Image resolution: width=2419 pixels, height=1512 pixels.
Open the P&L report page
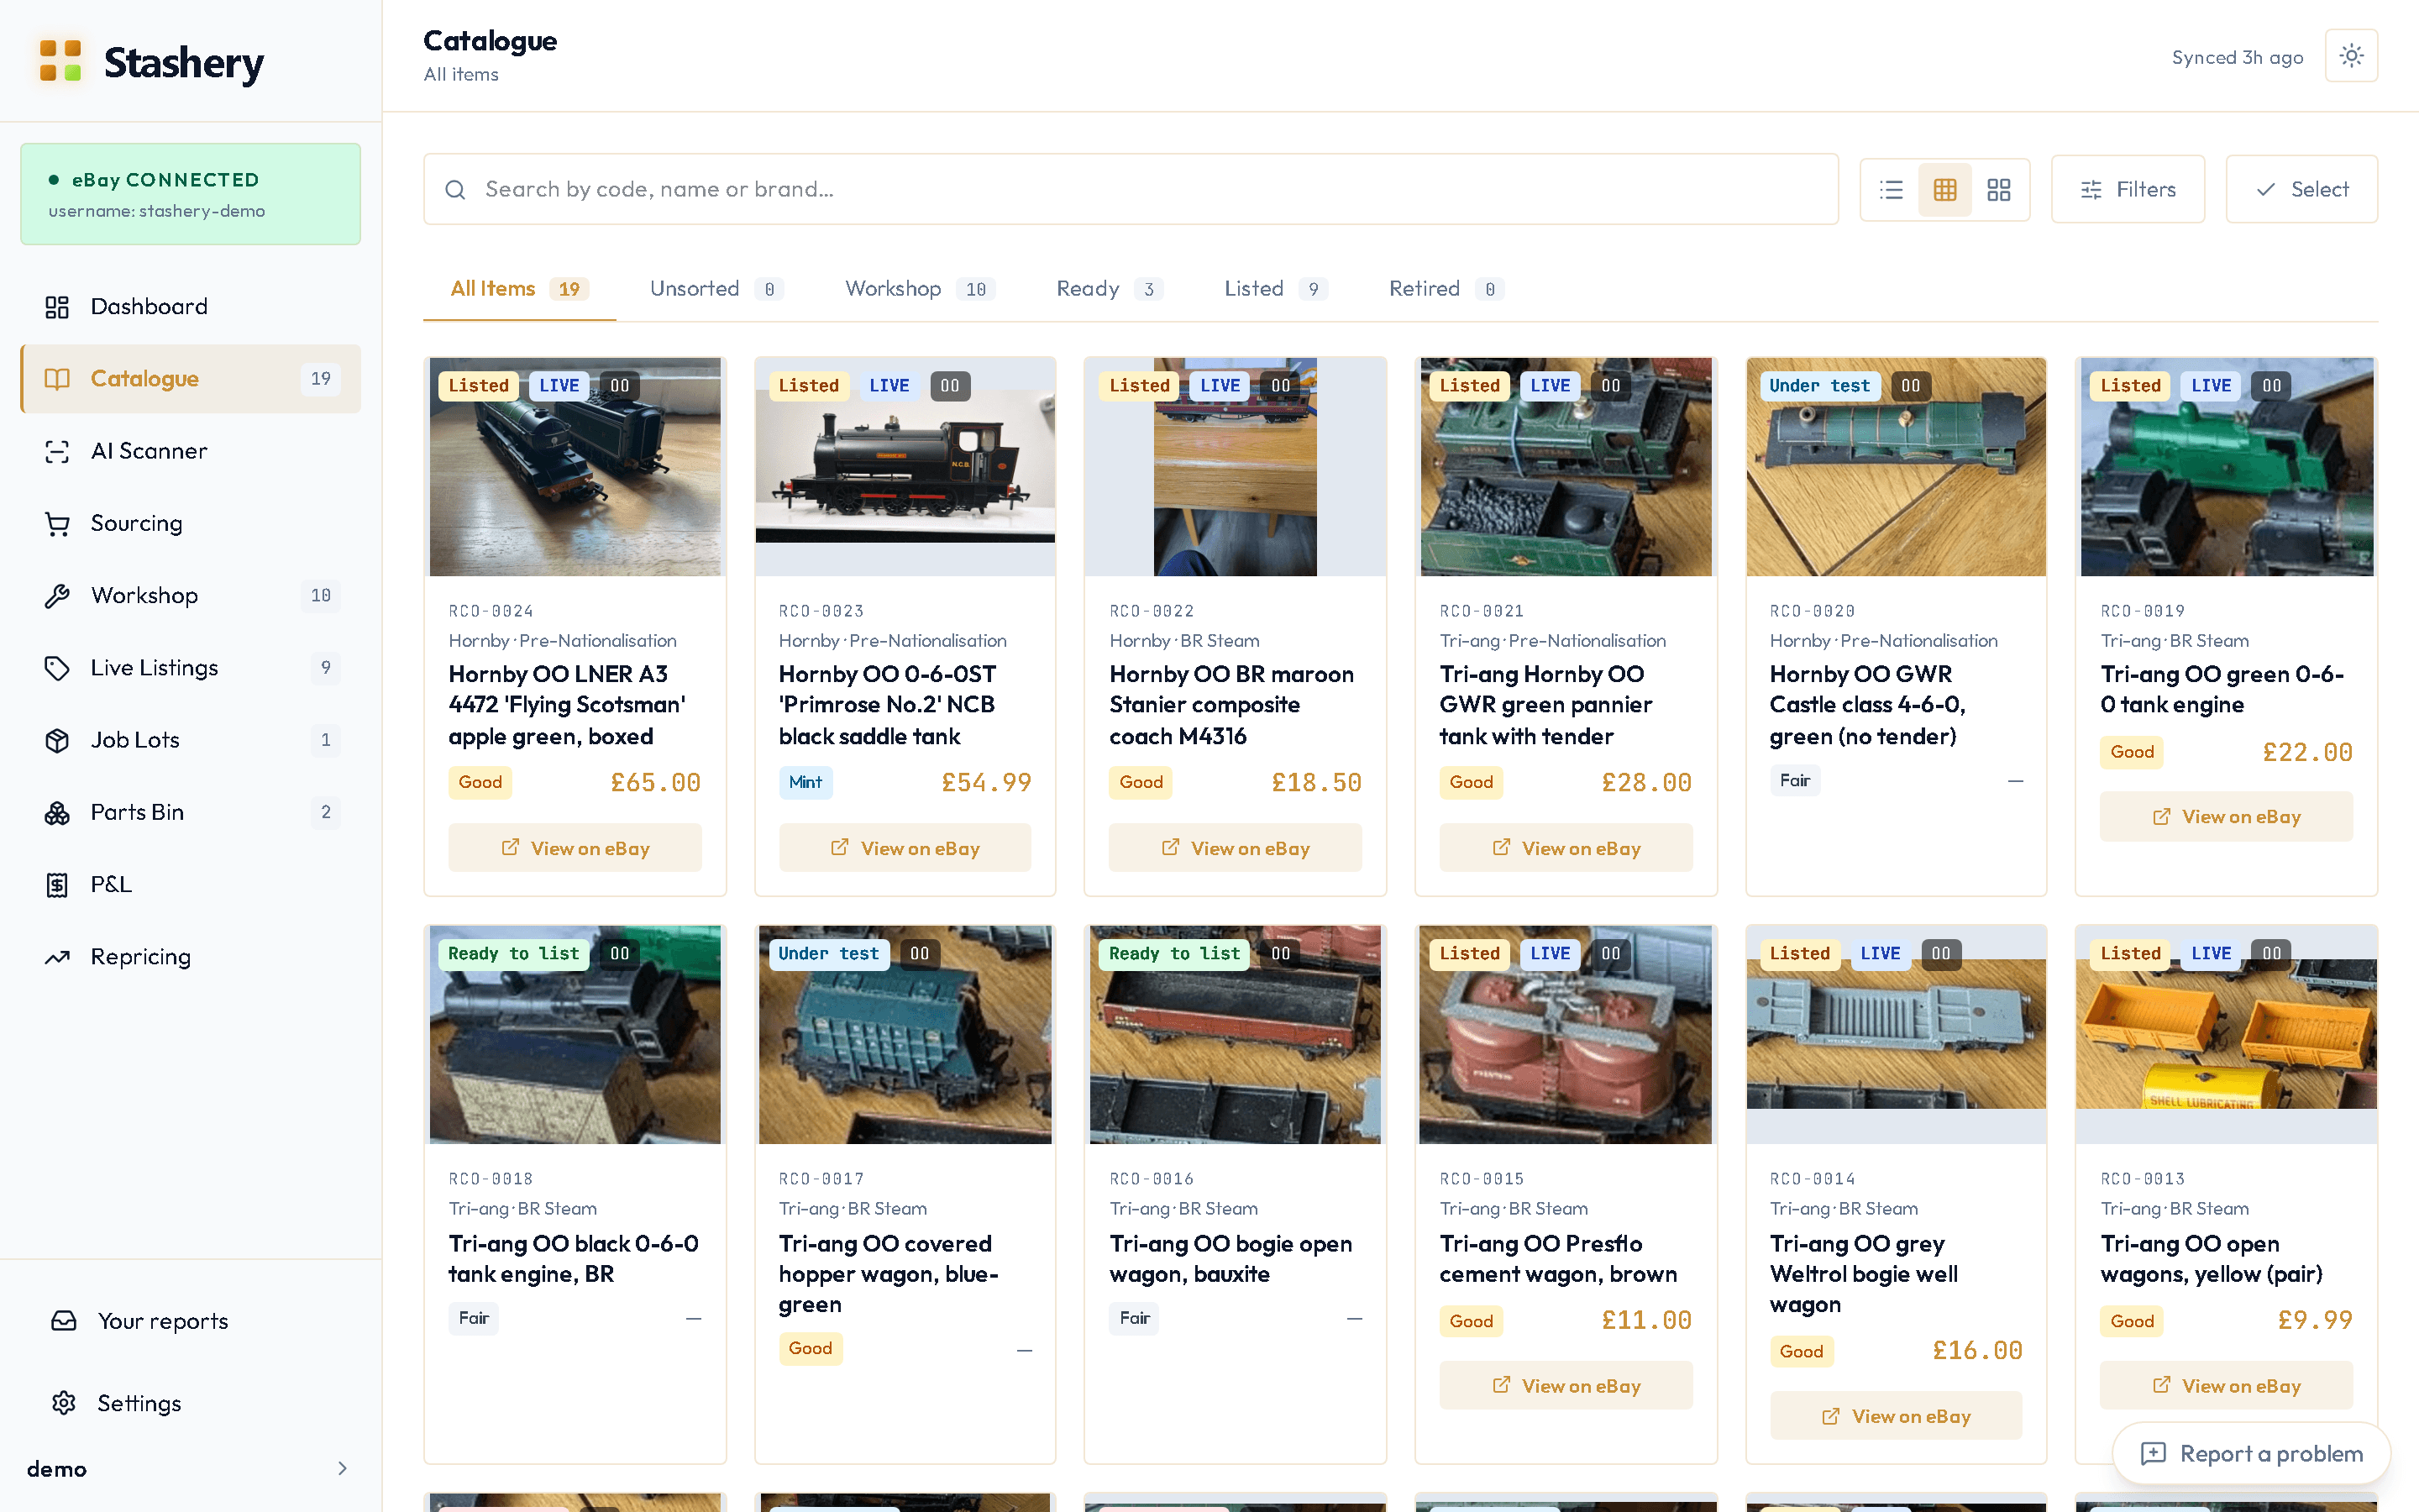[x=190, y=884]
